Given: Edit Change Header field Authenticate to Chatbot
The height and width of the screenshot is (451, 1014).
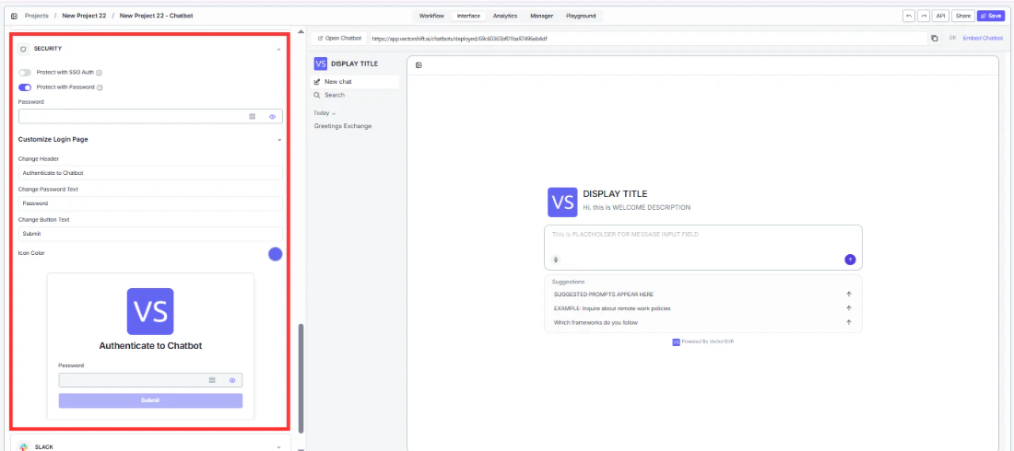Looking at the screenshot, I should 150,173.
